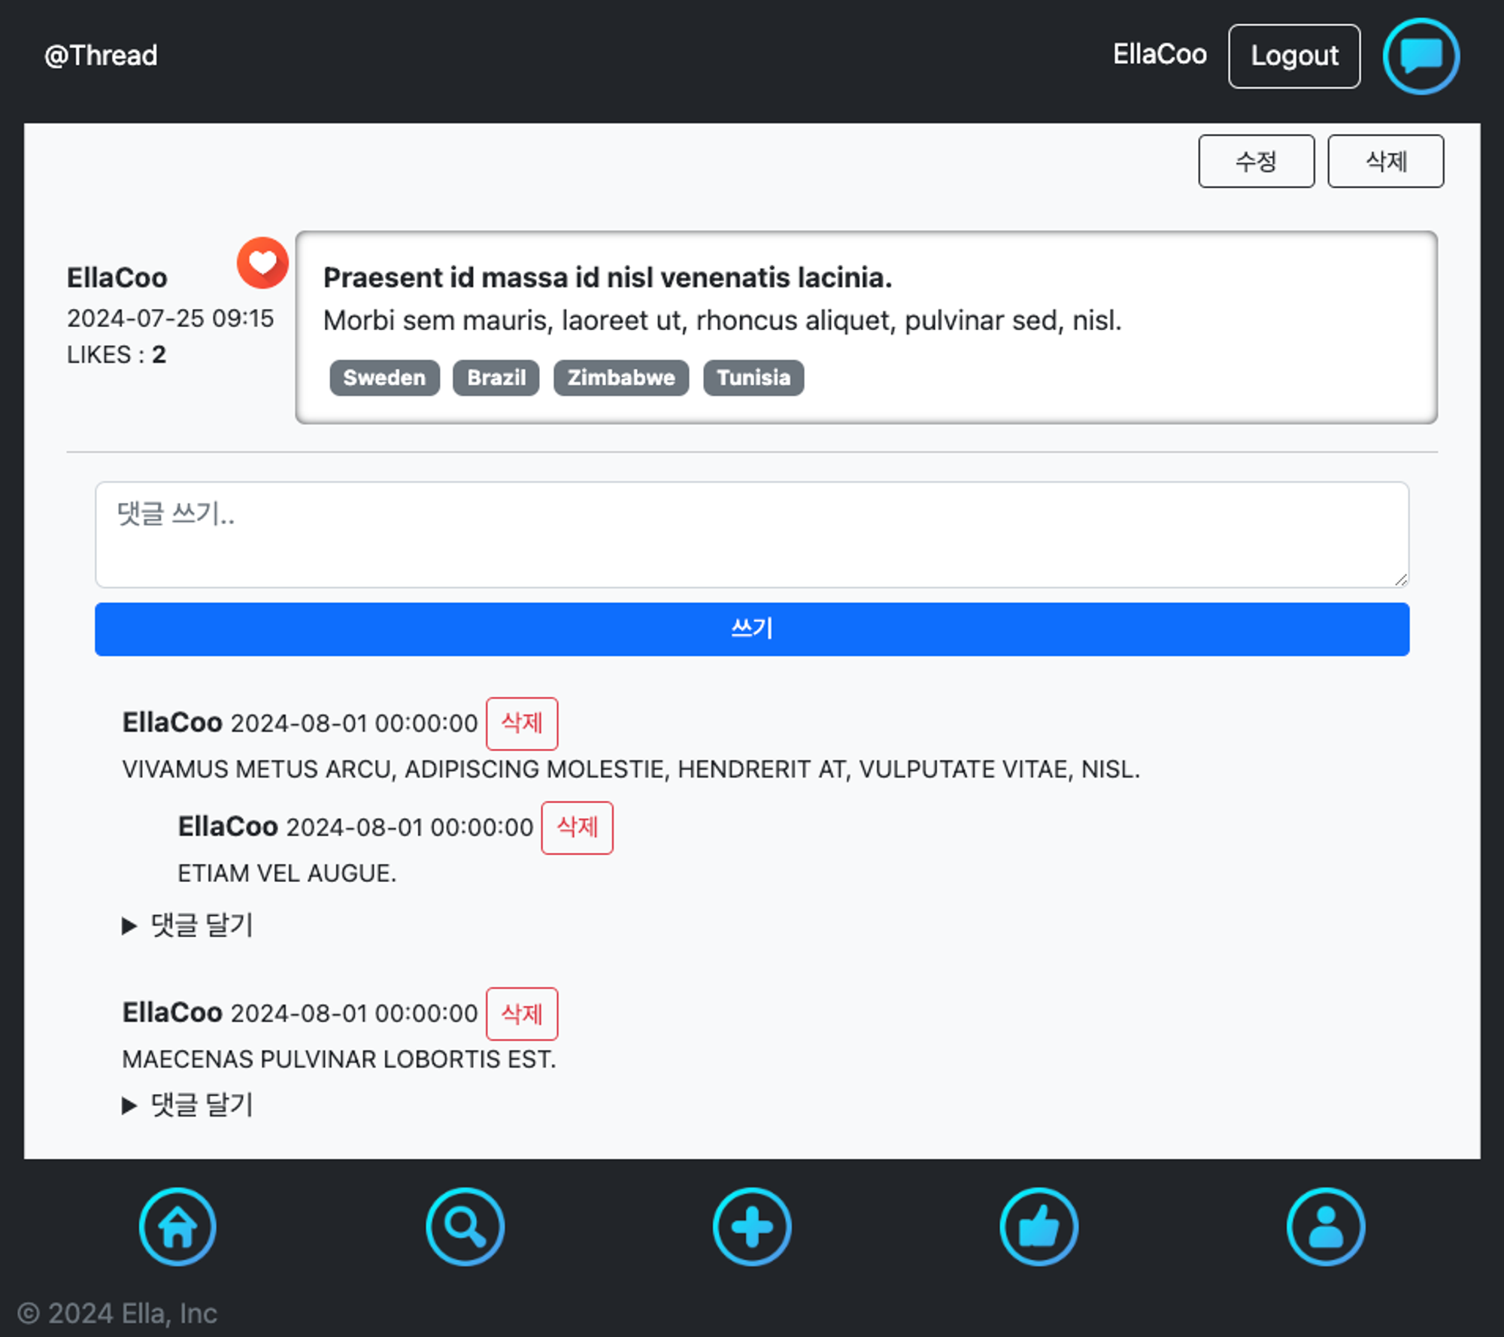Delete the Etiam Vel Augue reply
Image resolution: width=1504 pixels, height=1337 pixels.
[x=577, y=827]
